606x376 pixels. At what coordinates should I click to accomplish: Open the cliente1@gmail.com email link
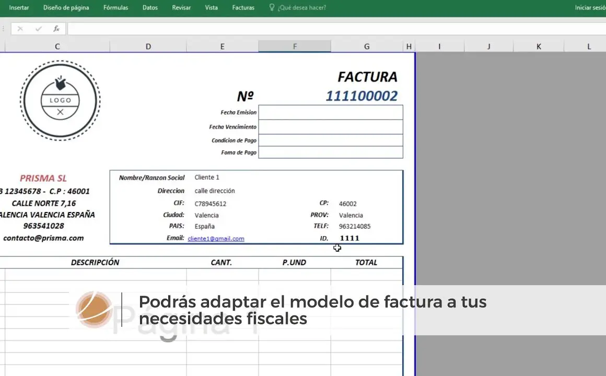pos(216,239)
